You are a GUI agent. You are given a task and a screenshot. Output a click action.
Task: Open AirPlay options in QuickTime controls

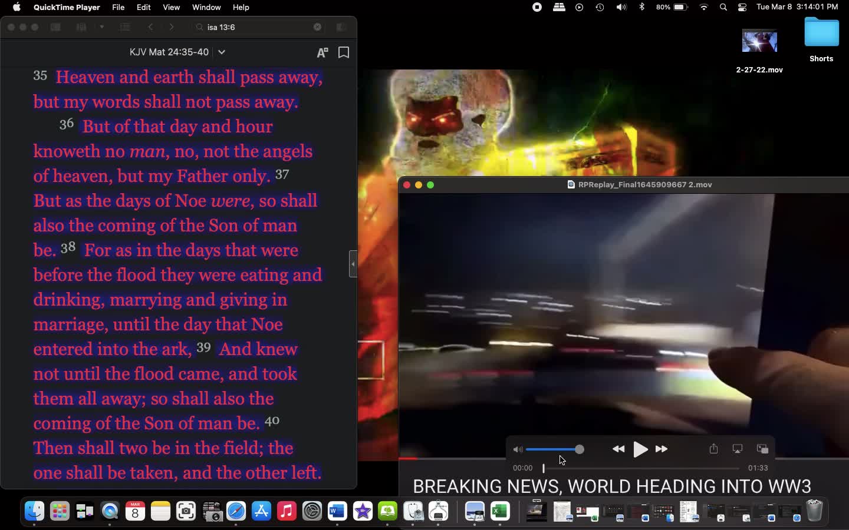[737, 449]
